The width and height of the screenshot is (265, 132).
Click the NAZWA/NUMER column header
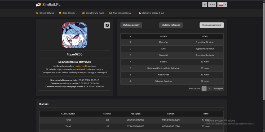68,114
